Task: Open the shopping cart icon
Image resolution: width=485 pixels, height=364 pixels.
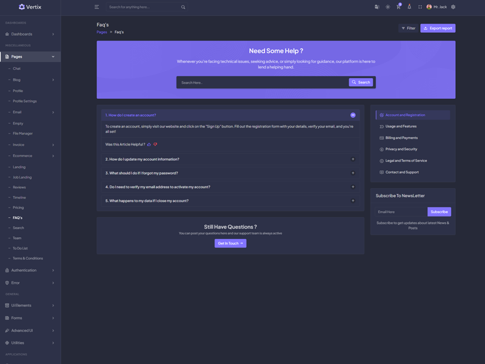Action: 398,7
